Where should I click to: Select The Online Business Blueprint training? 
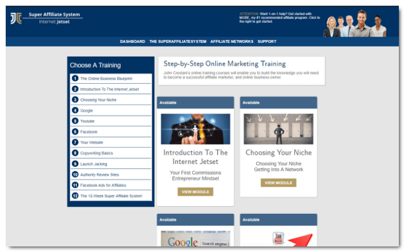click(106, 79)
